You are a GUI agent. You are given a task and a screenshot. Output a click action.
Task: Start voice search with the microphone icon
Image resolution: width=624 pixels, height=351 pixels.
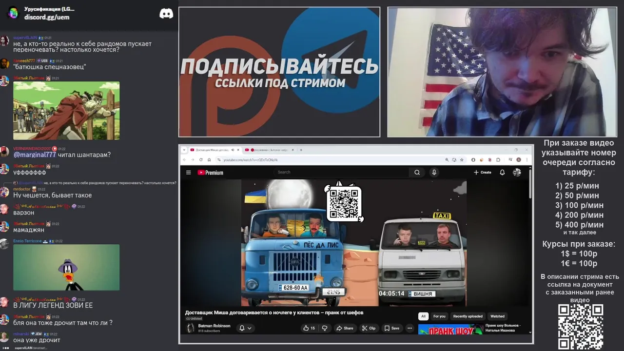(434, 172)
